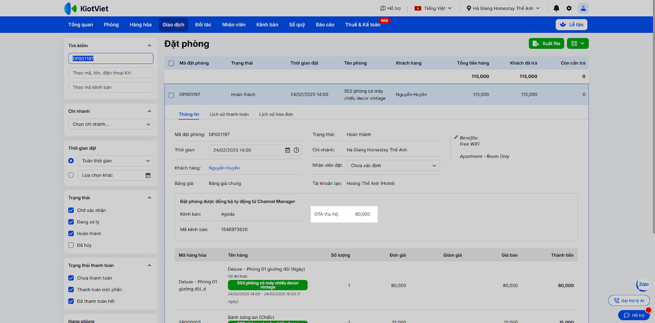The image size is (655, 323).
Task: Switch to Lịch sử thanh toán tab
Action: (x=229, y=114)
